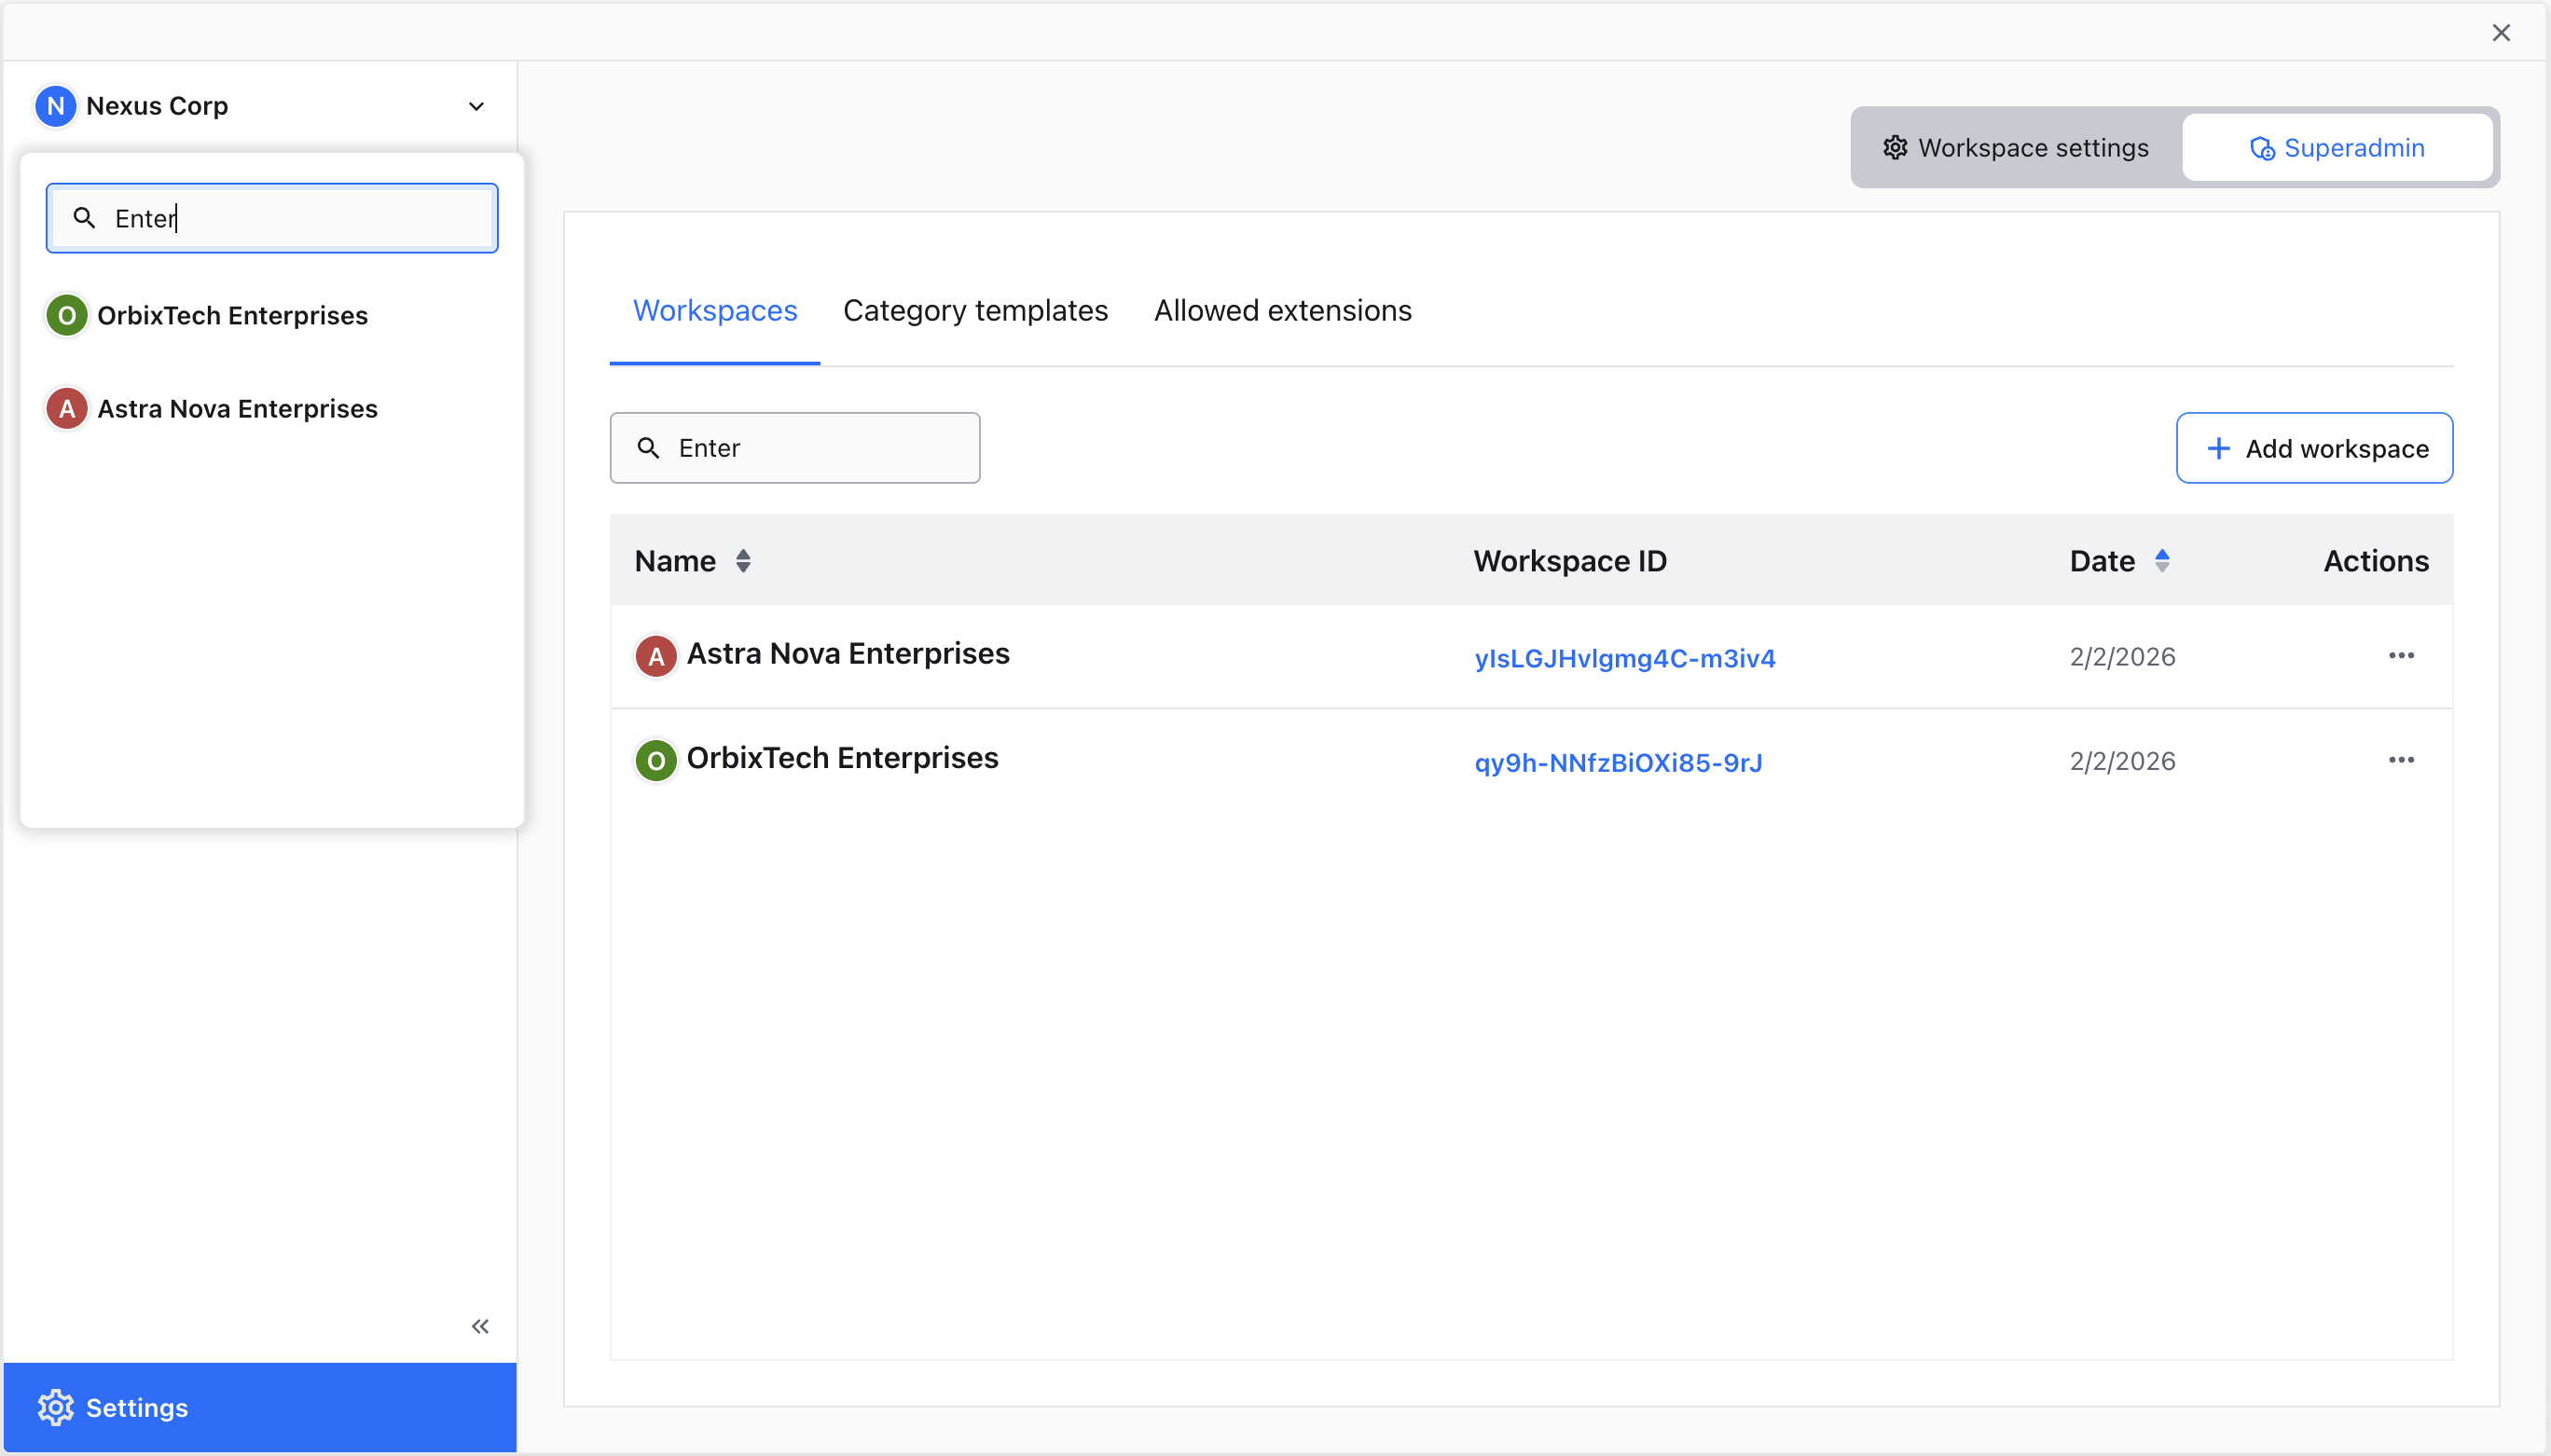2551x1456 pixels.
Task: Select the Astra Nova Enterprises avatar in sidebar
Action: click(66, 407)
